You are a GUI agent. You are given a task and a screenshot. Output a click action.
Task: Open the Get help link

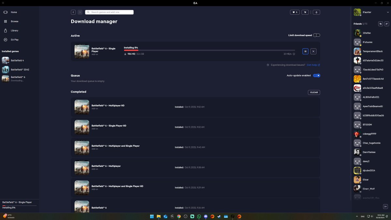(x=313, y=65)
